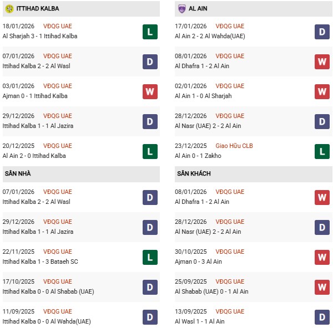
Task: Click the 17/10/2025 match date
Action: [x=18, y=281]
